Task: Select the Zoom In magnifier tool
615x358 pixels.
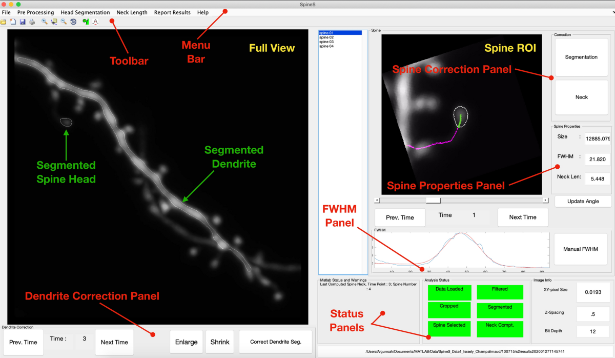Action: pyautogui.click(x=45, y=22)
